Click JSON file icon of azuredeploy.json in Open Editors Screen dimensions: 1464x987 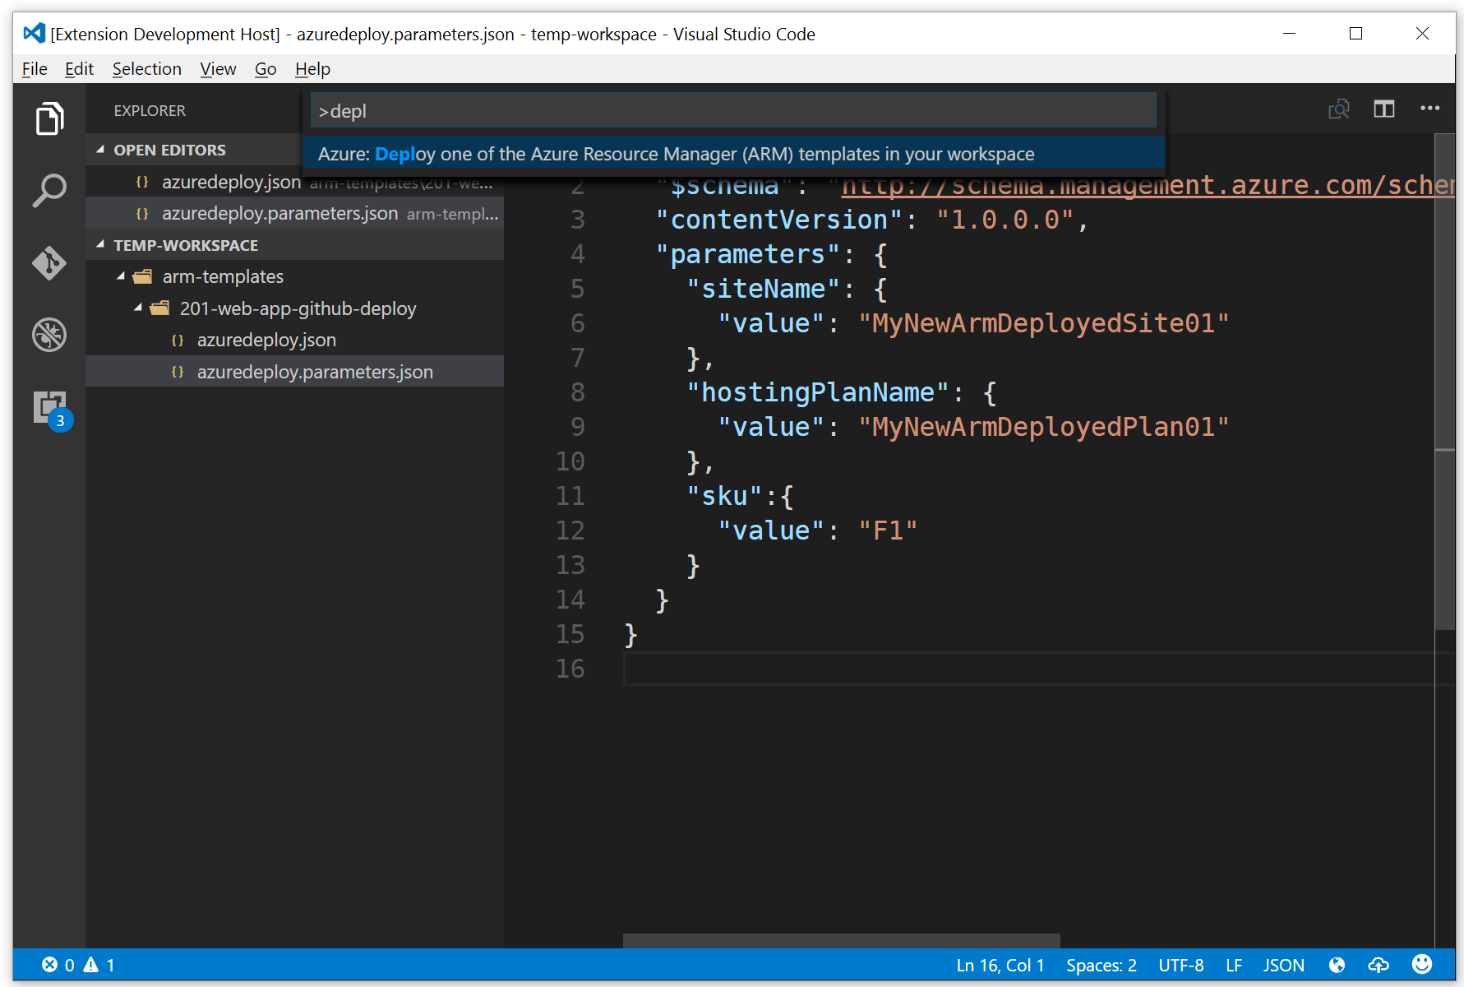142,182
